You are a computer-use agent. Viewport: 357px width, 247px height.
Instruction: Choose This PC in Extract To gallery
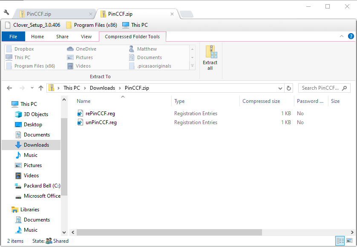click(18, 57)
